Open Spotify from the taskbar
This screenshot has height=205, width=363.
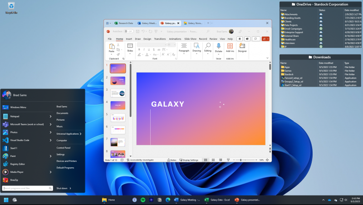[143, 200]
